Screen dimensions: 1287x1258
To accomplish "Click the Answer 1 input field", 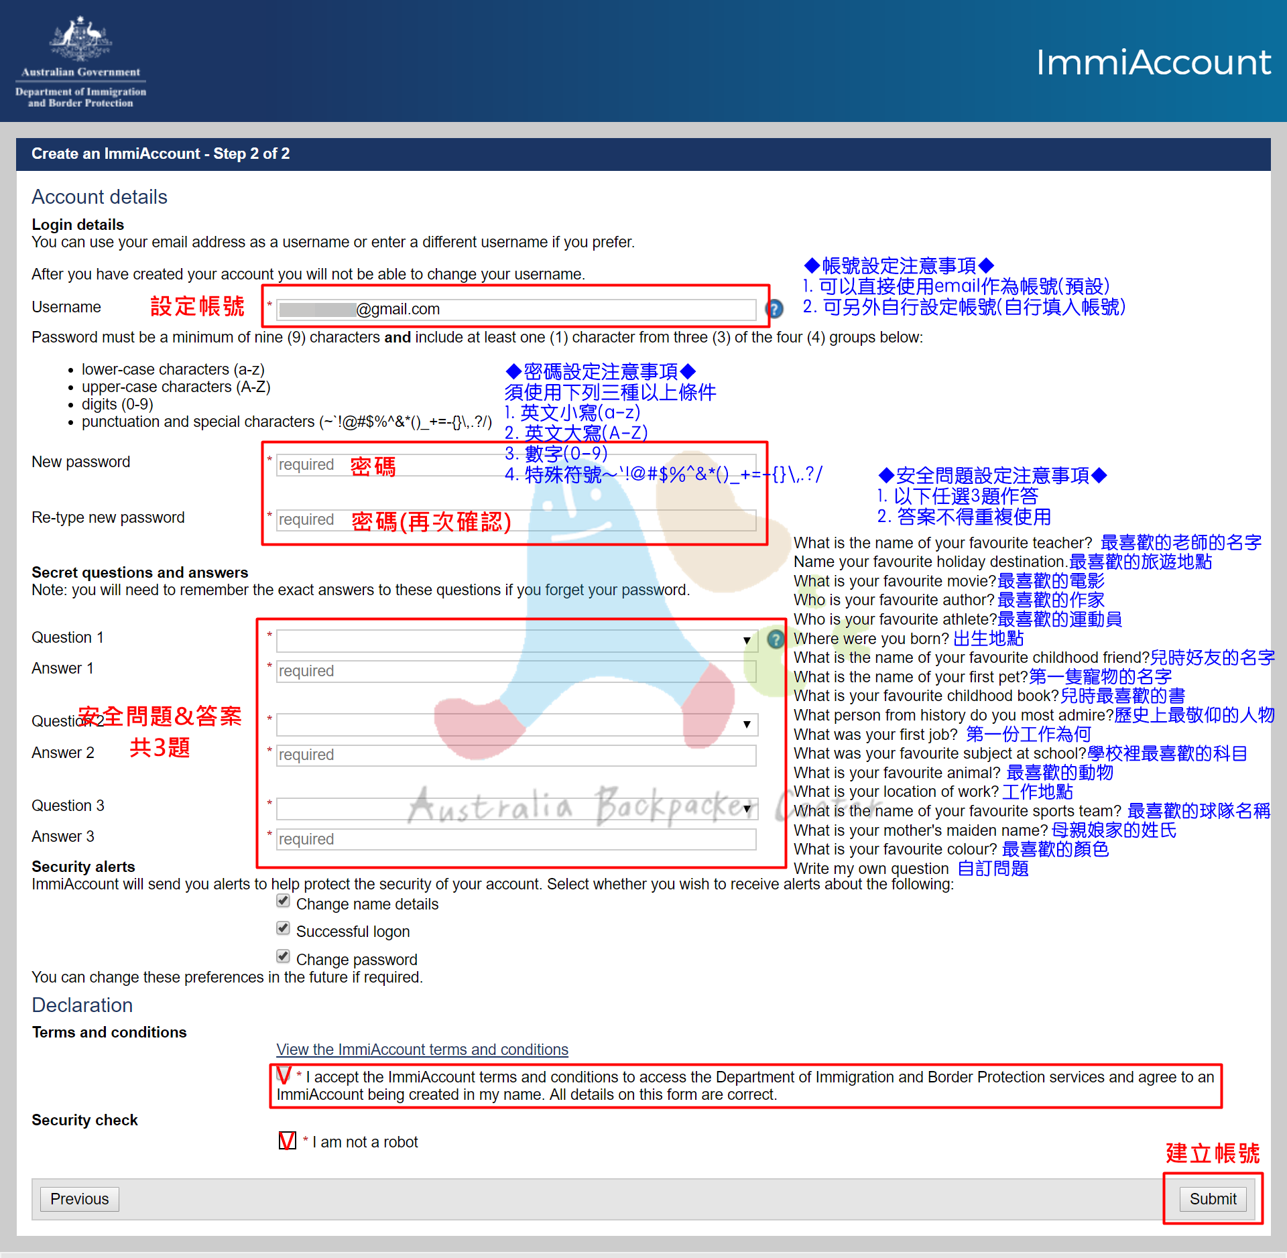I will pyautogui.click(x=516, y=672).
